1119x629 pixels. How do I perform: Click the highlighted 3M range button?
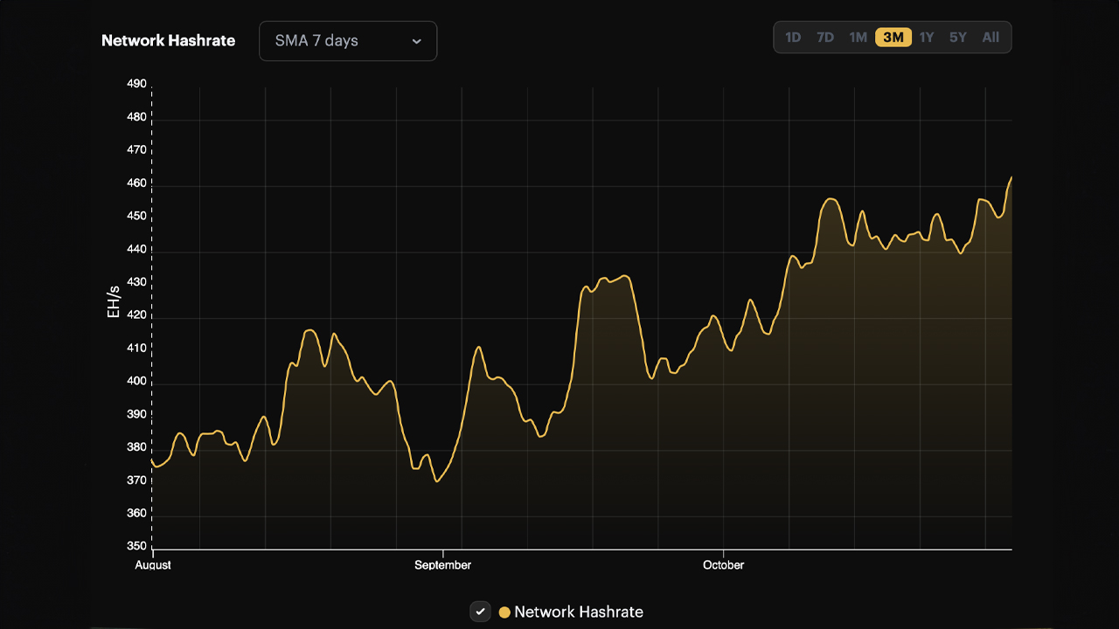point(892,37)
